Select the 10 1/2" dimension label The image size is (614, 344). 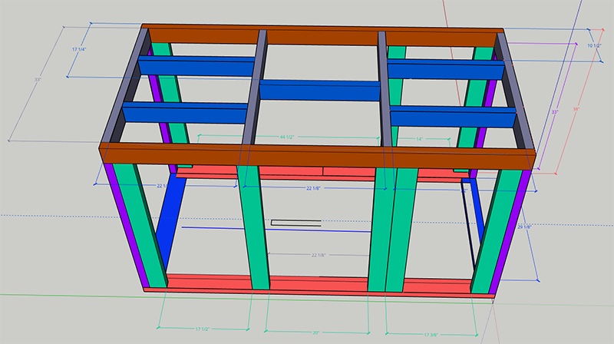point(594,46)
